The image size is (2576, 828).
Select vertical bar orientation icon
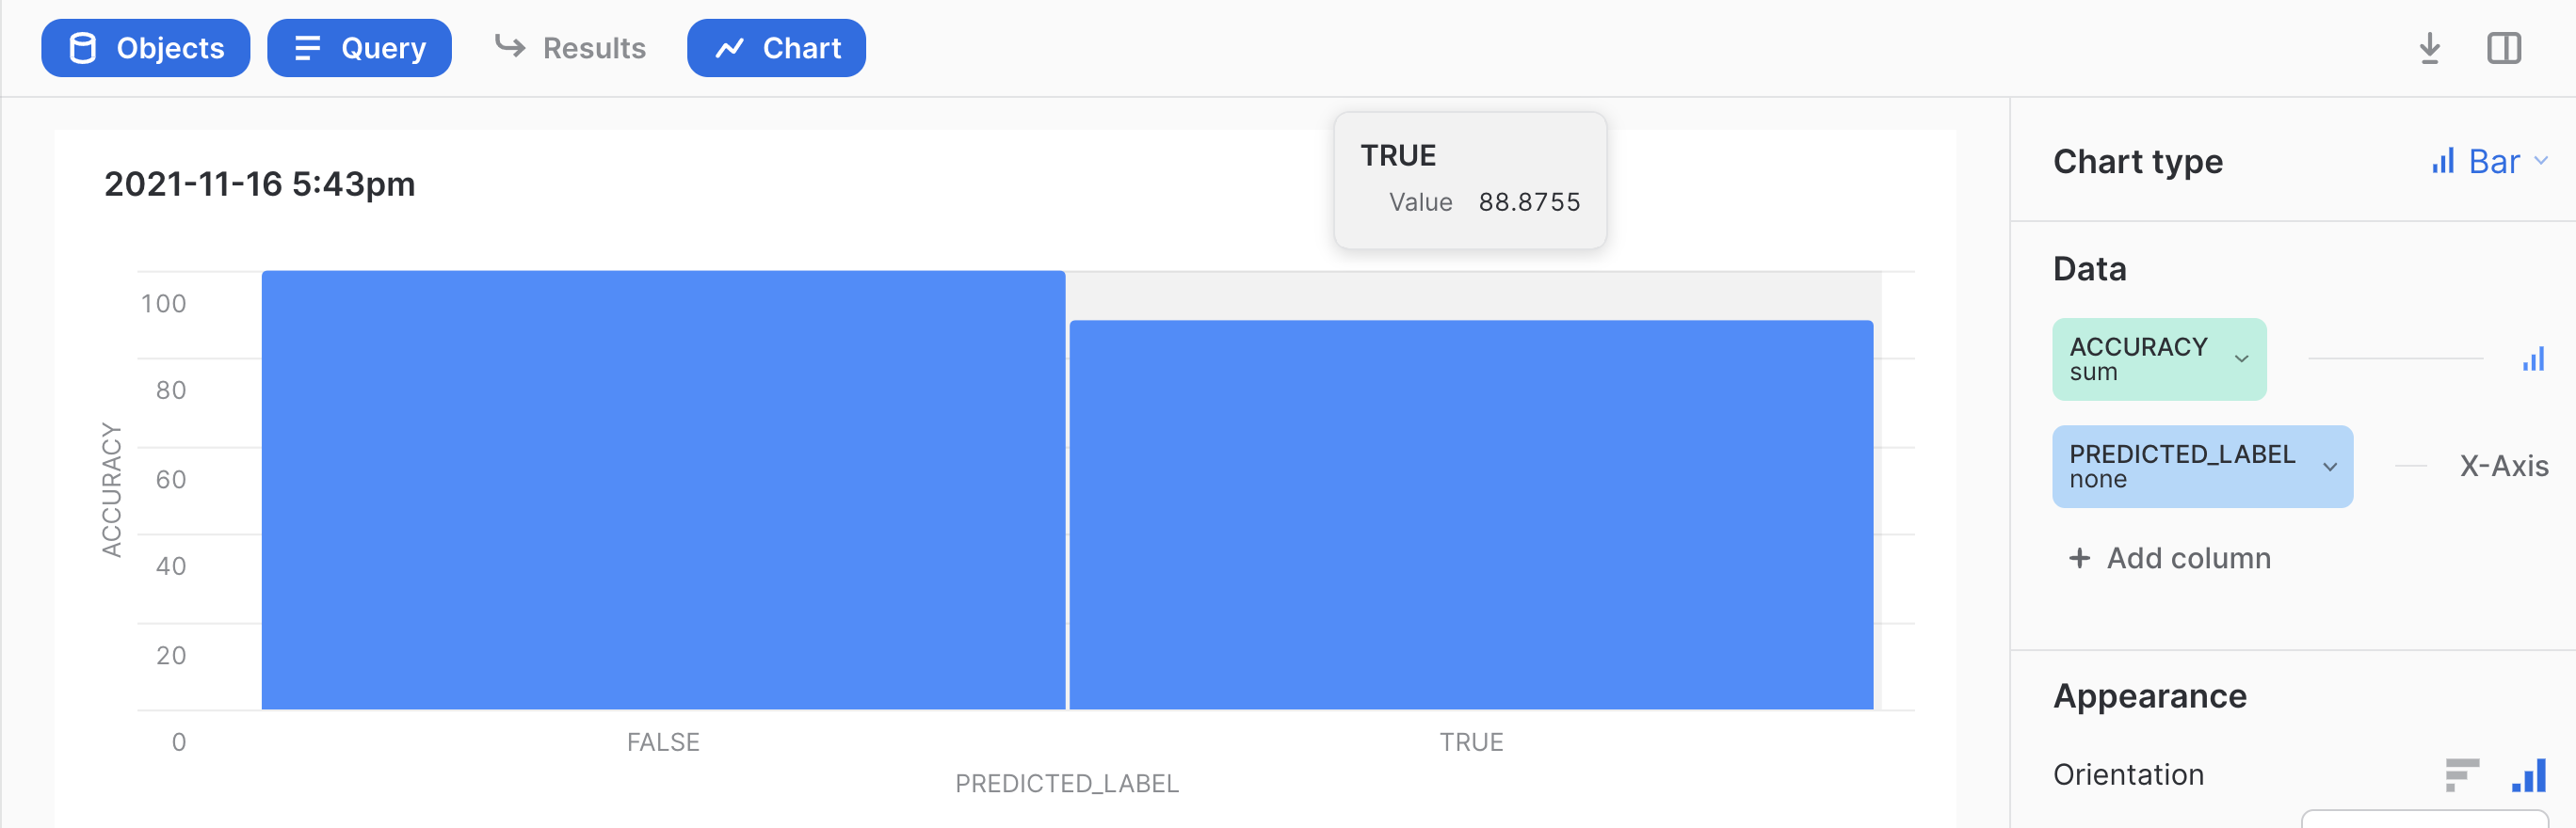pyautogui.click(x=2529, y=774)
